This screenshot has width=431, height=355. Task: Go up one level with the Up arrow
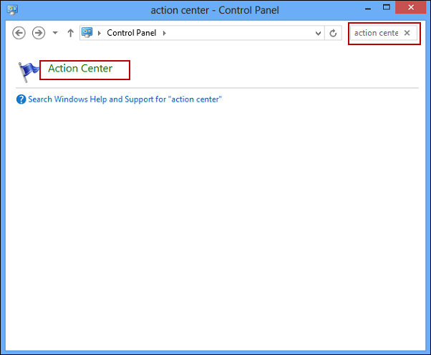71,33
